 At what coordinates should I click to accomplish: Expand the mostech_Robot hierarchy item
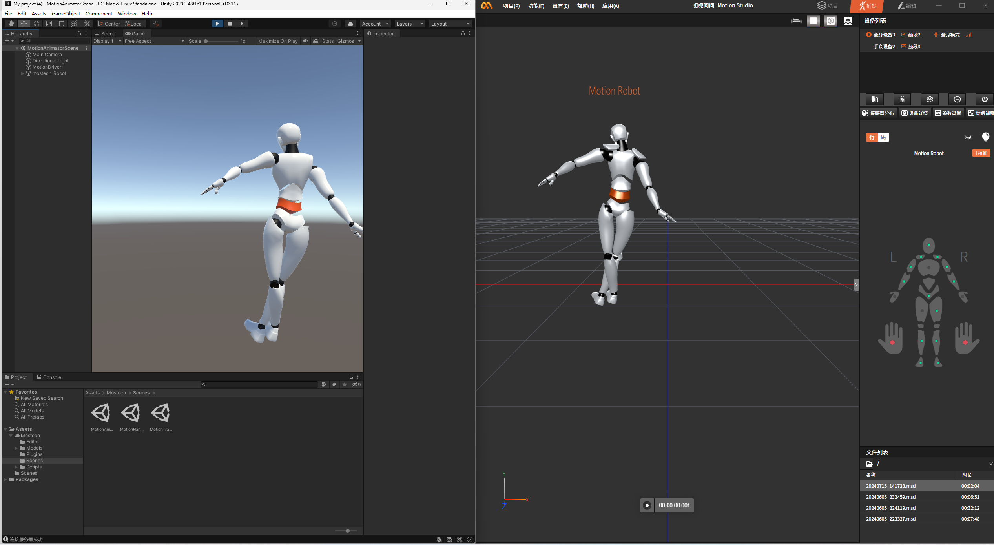tap(22, 73)
